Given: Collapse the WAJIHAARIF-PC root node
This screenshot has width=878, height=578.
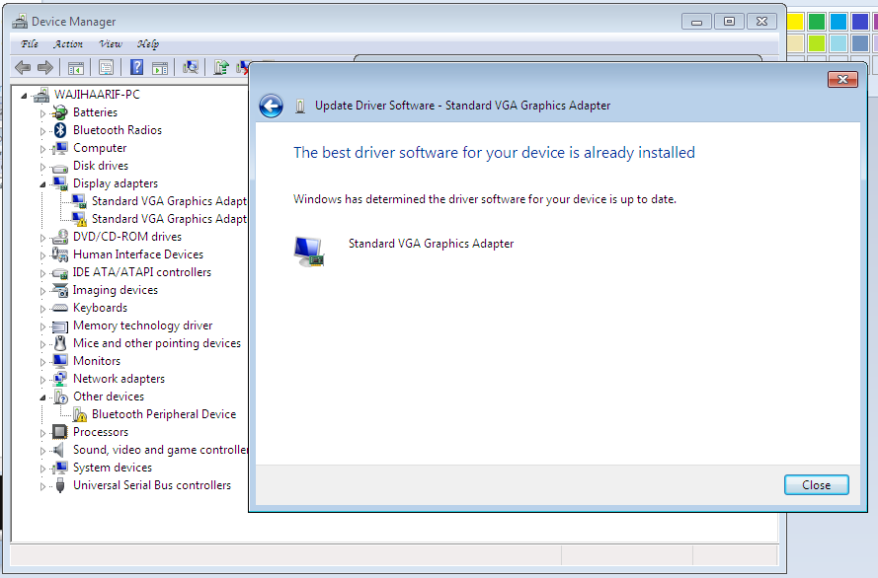Looking at the screenshot, I should (24, 96).
